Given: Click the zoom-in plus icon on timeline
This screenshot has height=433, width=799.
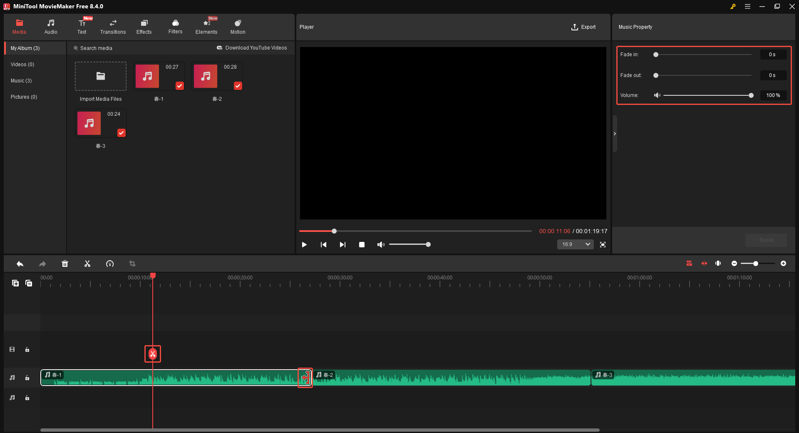Looking at the screenshot, I should tap(784, 264).
